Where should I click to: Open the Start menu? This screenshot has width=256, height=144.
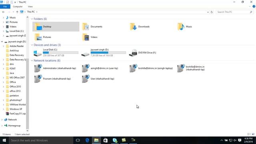[4, 140]
